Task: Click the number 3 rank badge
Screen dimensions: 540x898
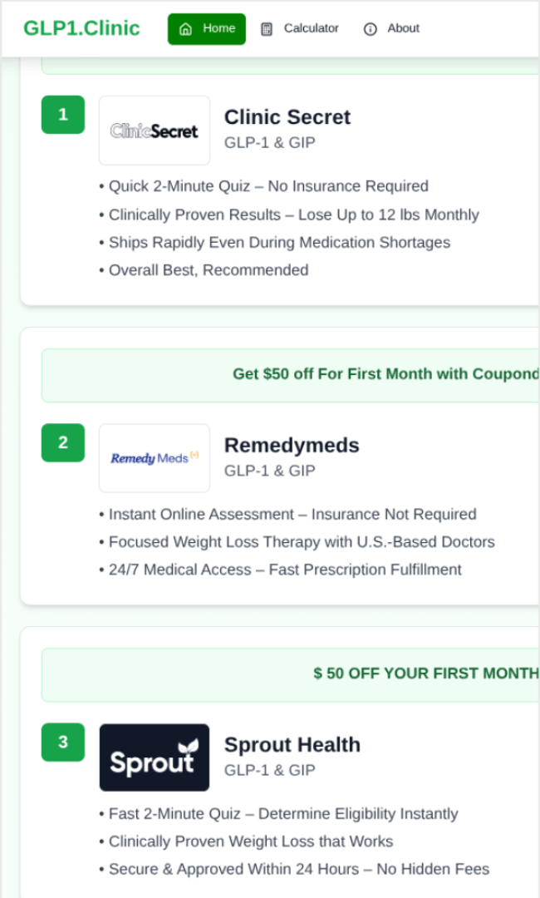Action: point(63,742)
